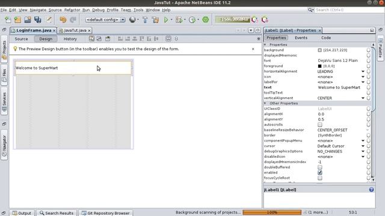Open the Palette side panel
This screenshot has width=385, height=216.
tap(380, 48)
